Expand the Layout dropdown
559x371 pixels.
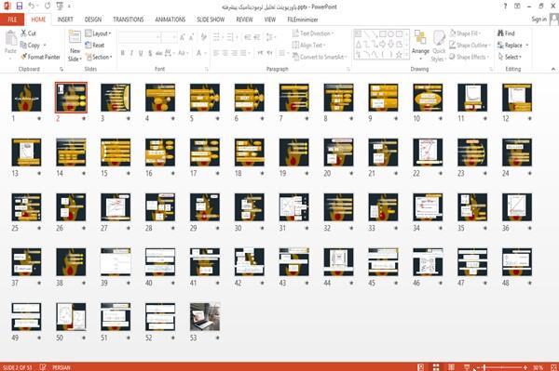(98, 33)
